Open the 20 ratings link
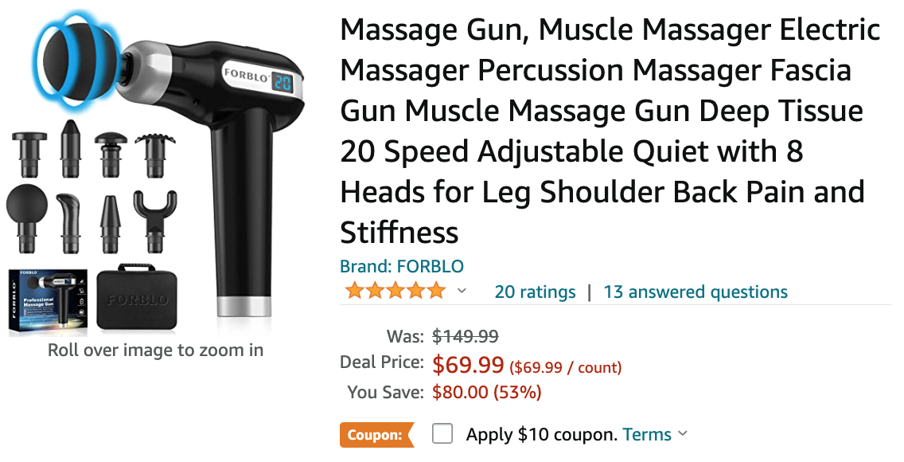This screenshot has height=462, width=904. pos(535,292)
